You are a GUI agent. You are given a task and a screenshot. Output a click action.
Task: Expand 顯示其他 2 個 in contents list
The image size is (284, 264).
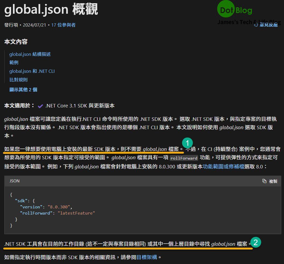tap(23, 90)
